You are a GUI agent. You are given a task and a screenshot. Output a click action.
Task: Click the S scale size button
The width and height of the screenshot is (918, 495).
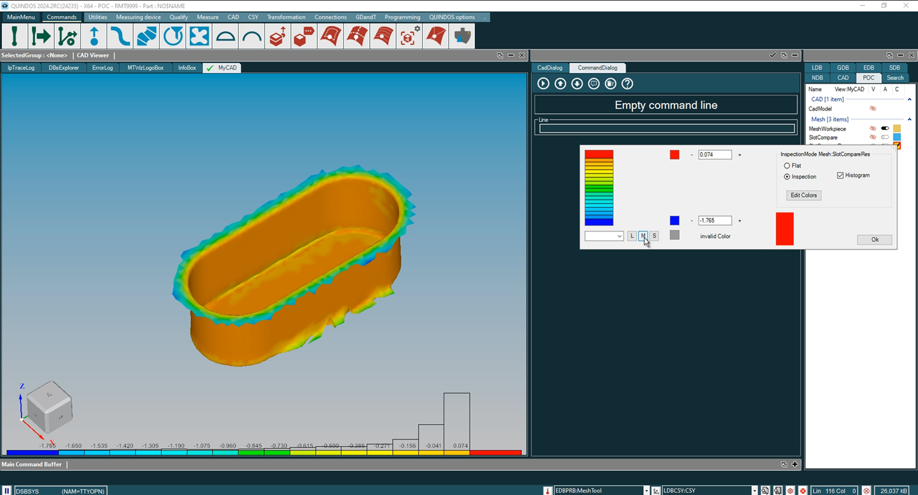click(654, 236)
